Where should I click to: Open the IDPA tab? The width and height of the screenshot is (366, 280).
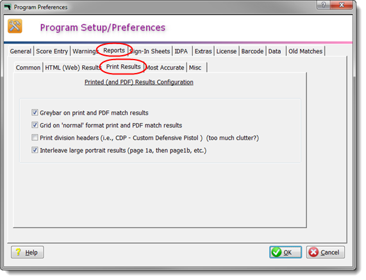(x=181, y=51)
